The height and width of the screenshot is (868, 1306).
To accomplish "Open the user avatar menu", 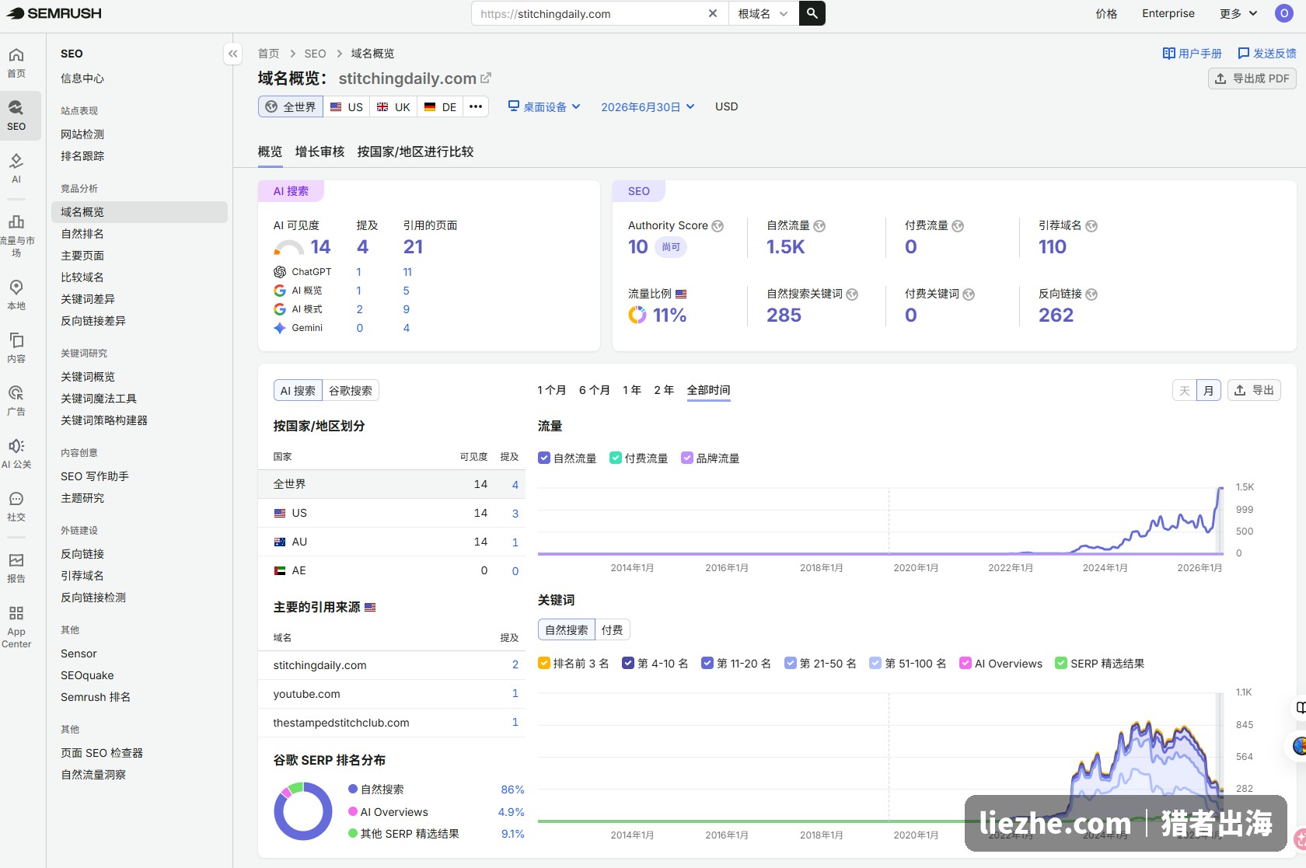I will tap(1283, 13).
